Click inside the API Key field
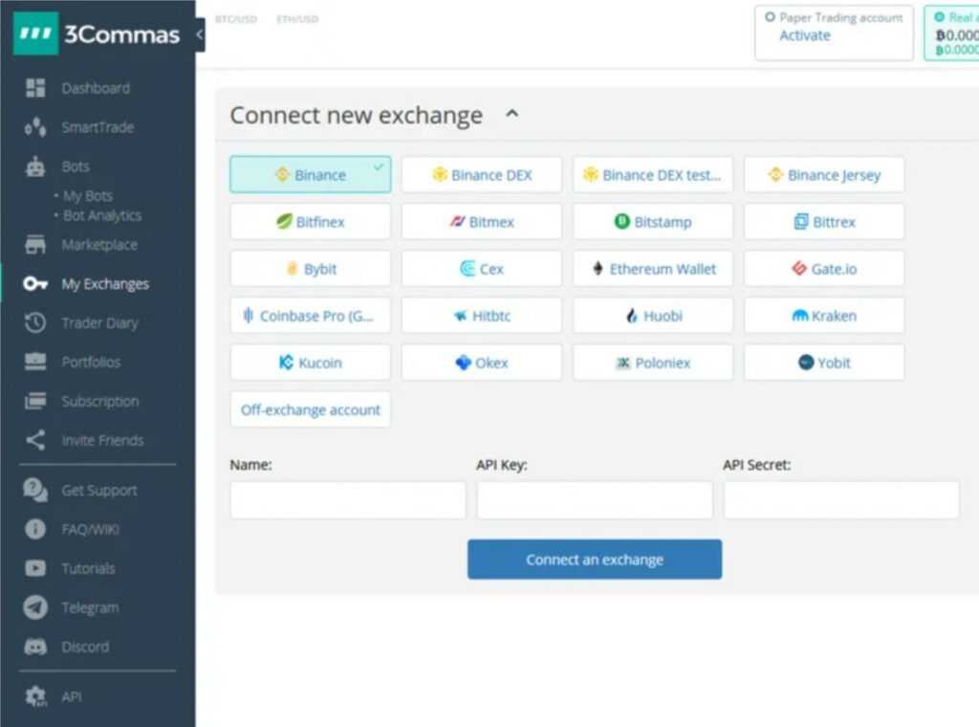 [x=594, y=499]
